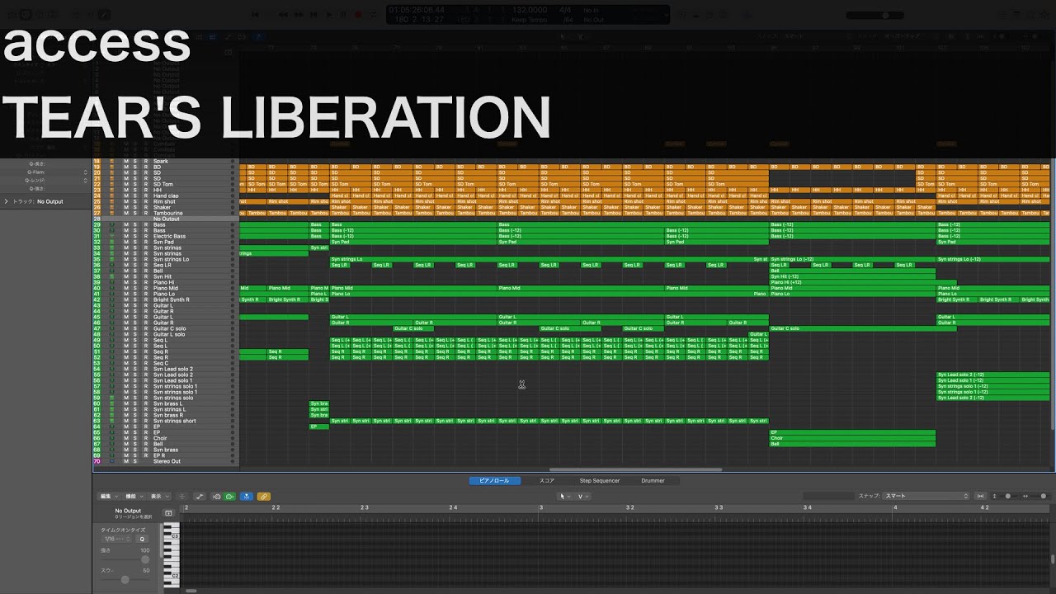
Task: Click the drum icon on the BD track
Action: click(x=111, y=167)
